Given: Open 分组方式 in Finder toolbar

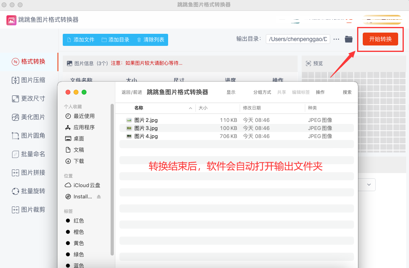Looking at the screenshot, I should click(x=262, y=92).
